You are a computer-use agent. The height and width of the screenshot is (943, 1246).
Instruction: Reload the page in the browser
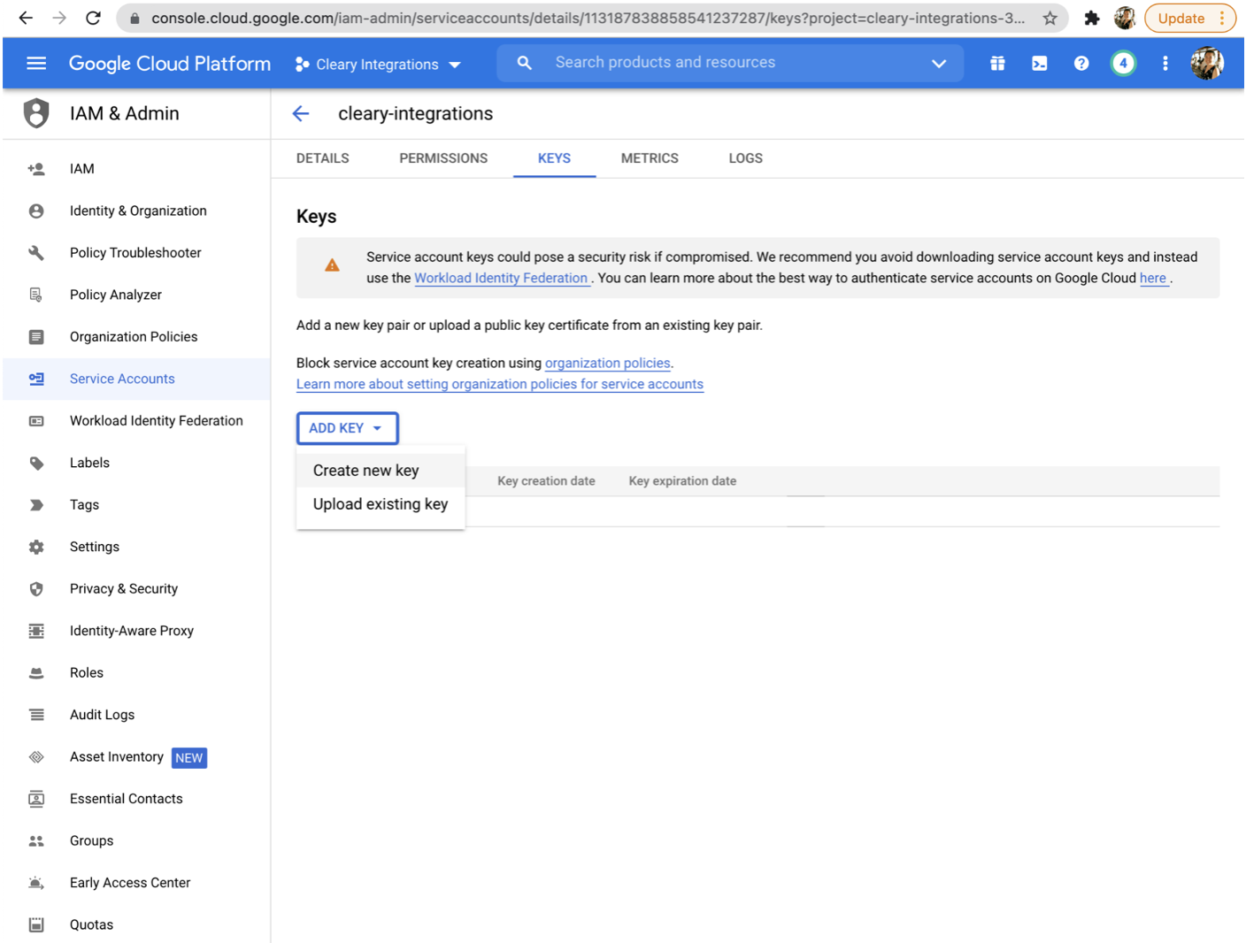pyautogui.click(x=93, y=18)
